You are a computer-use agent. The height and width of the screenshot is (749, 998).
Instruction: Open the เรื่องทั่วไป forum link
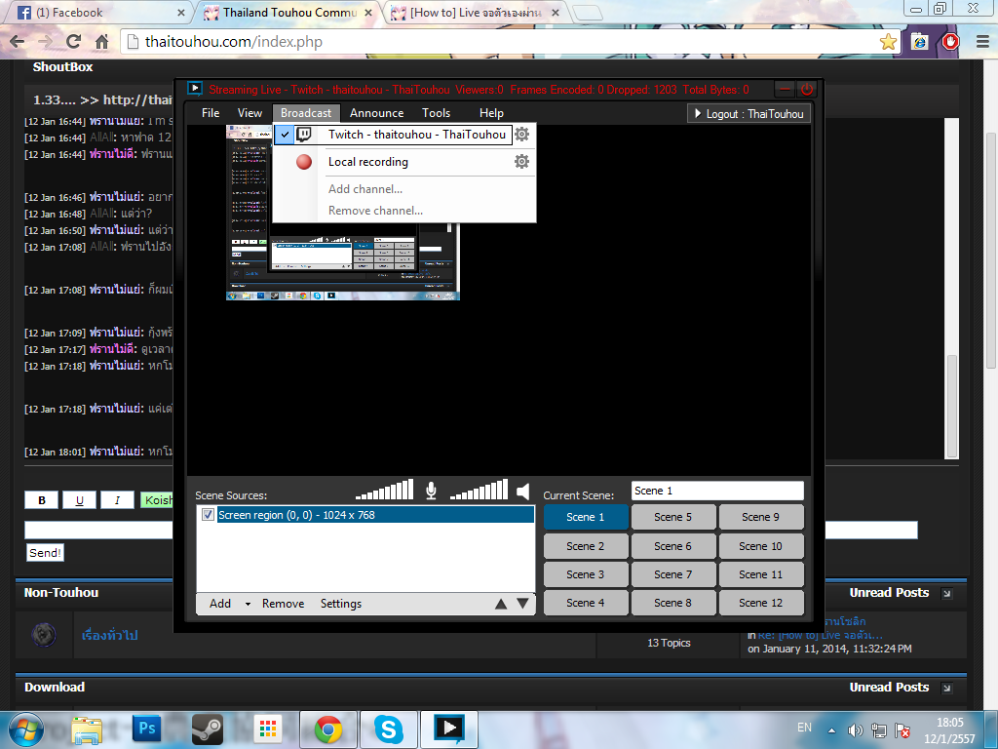click(x=110, y=635)
